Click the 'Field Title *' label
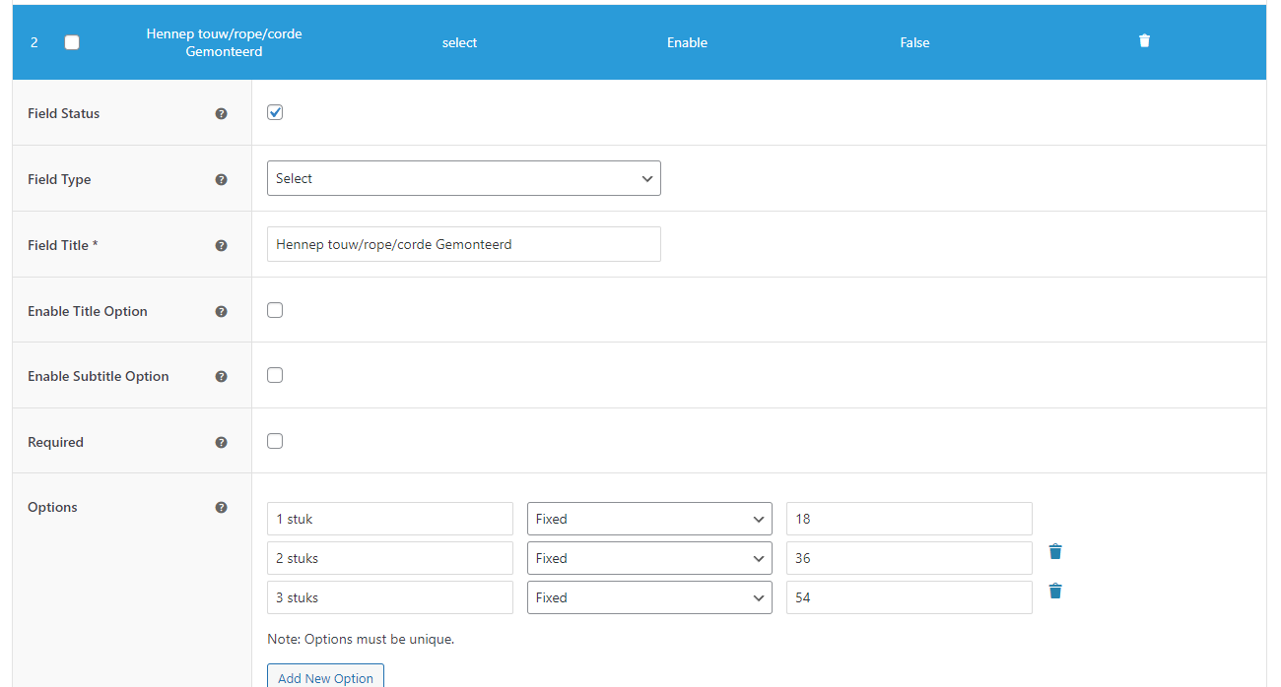This screenshot has width=1281, height=687. [x=63, y=245]
